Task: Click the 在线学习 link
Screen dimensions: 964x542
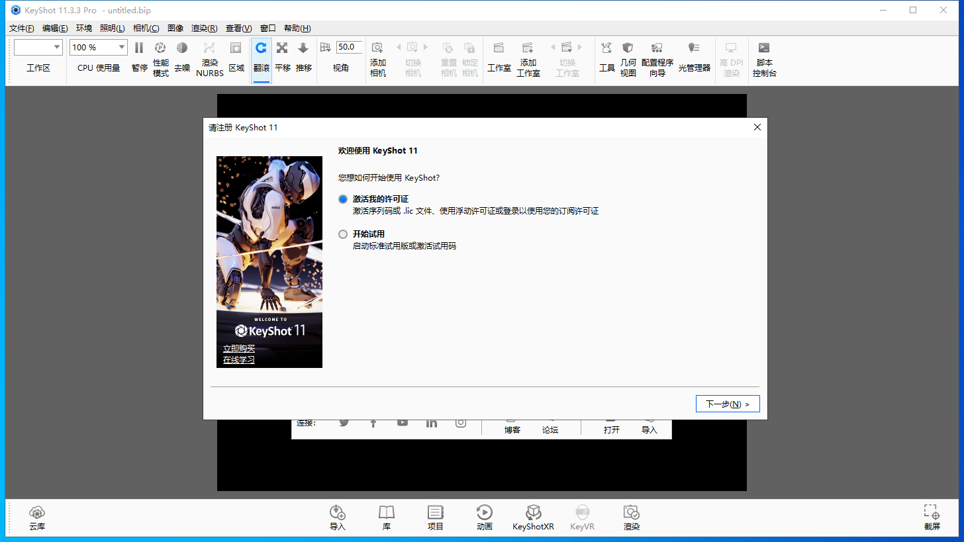Action: 239,360
